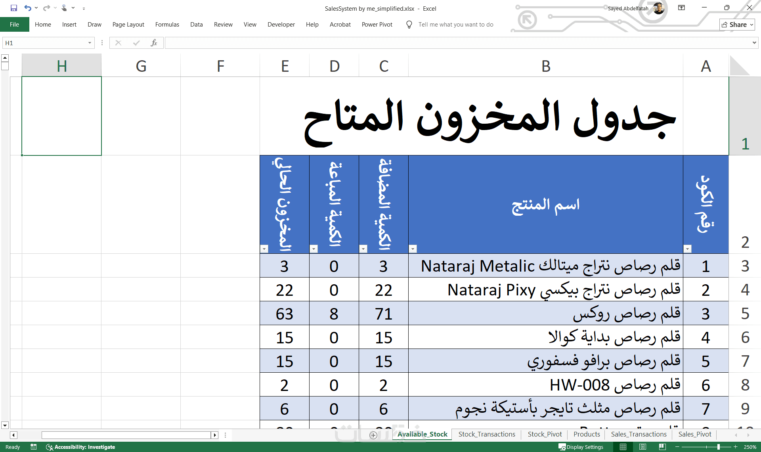
Task: Click the Macro recording status bar icon
Action: coord(34,447)
